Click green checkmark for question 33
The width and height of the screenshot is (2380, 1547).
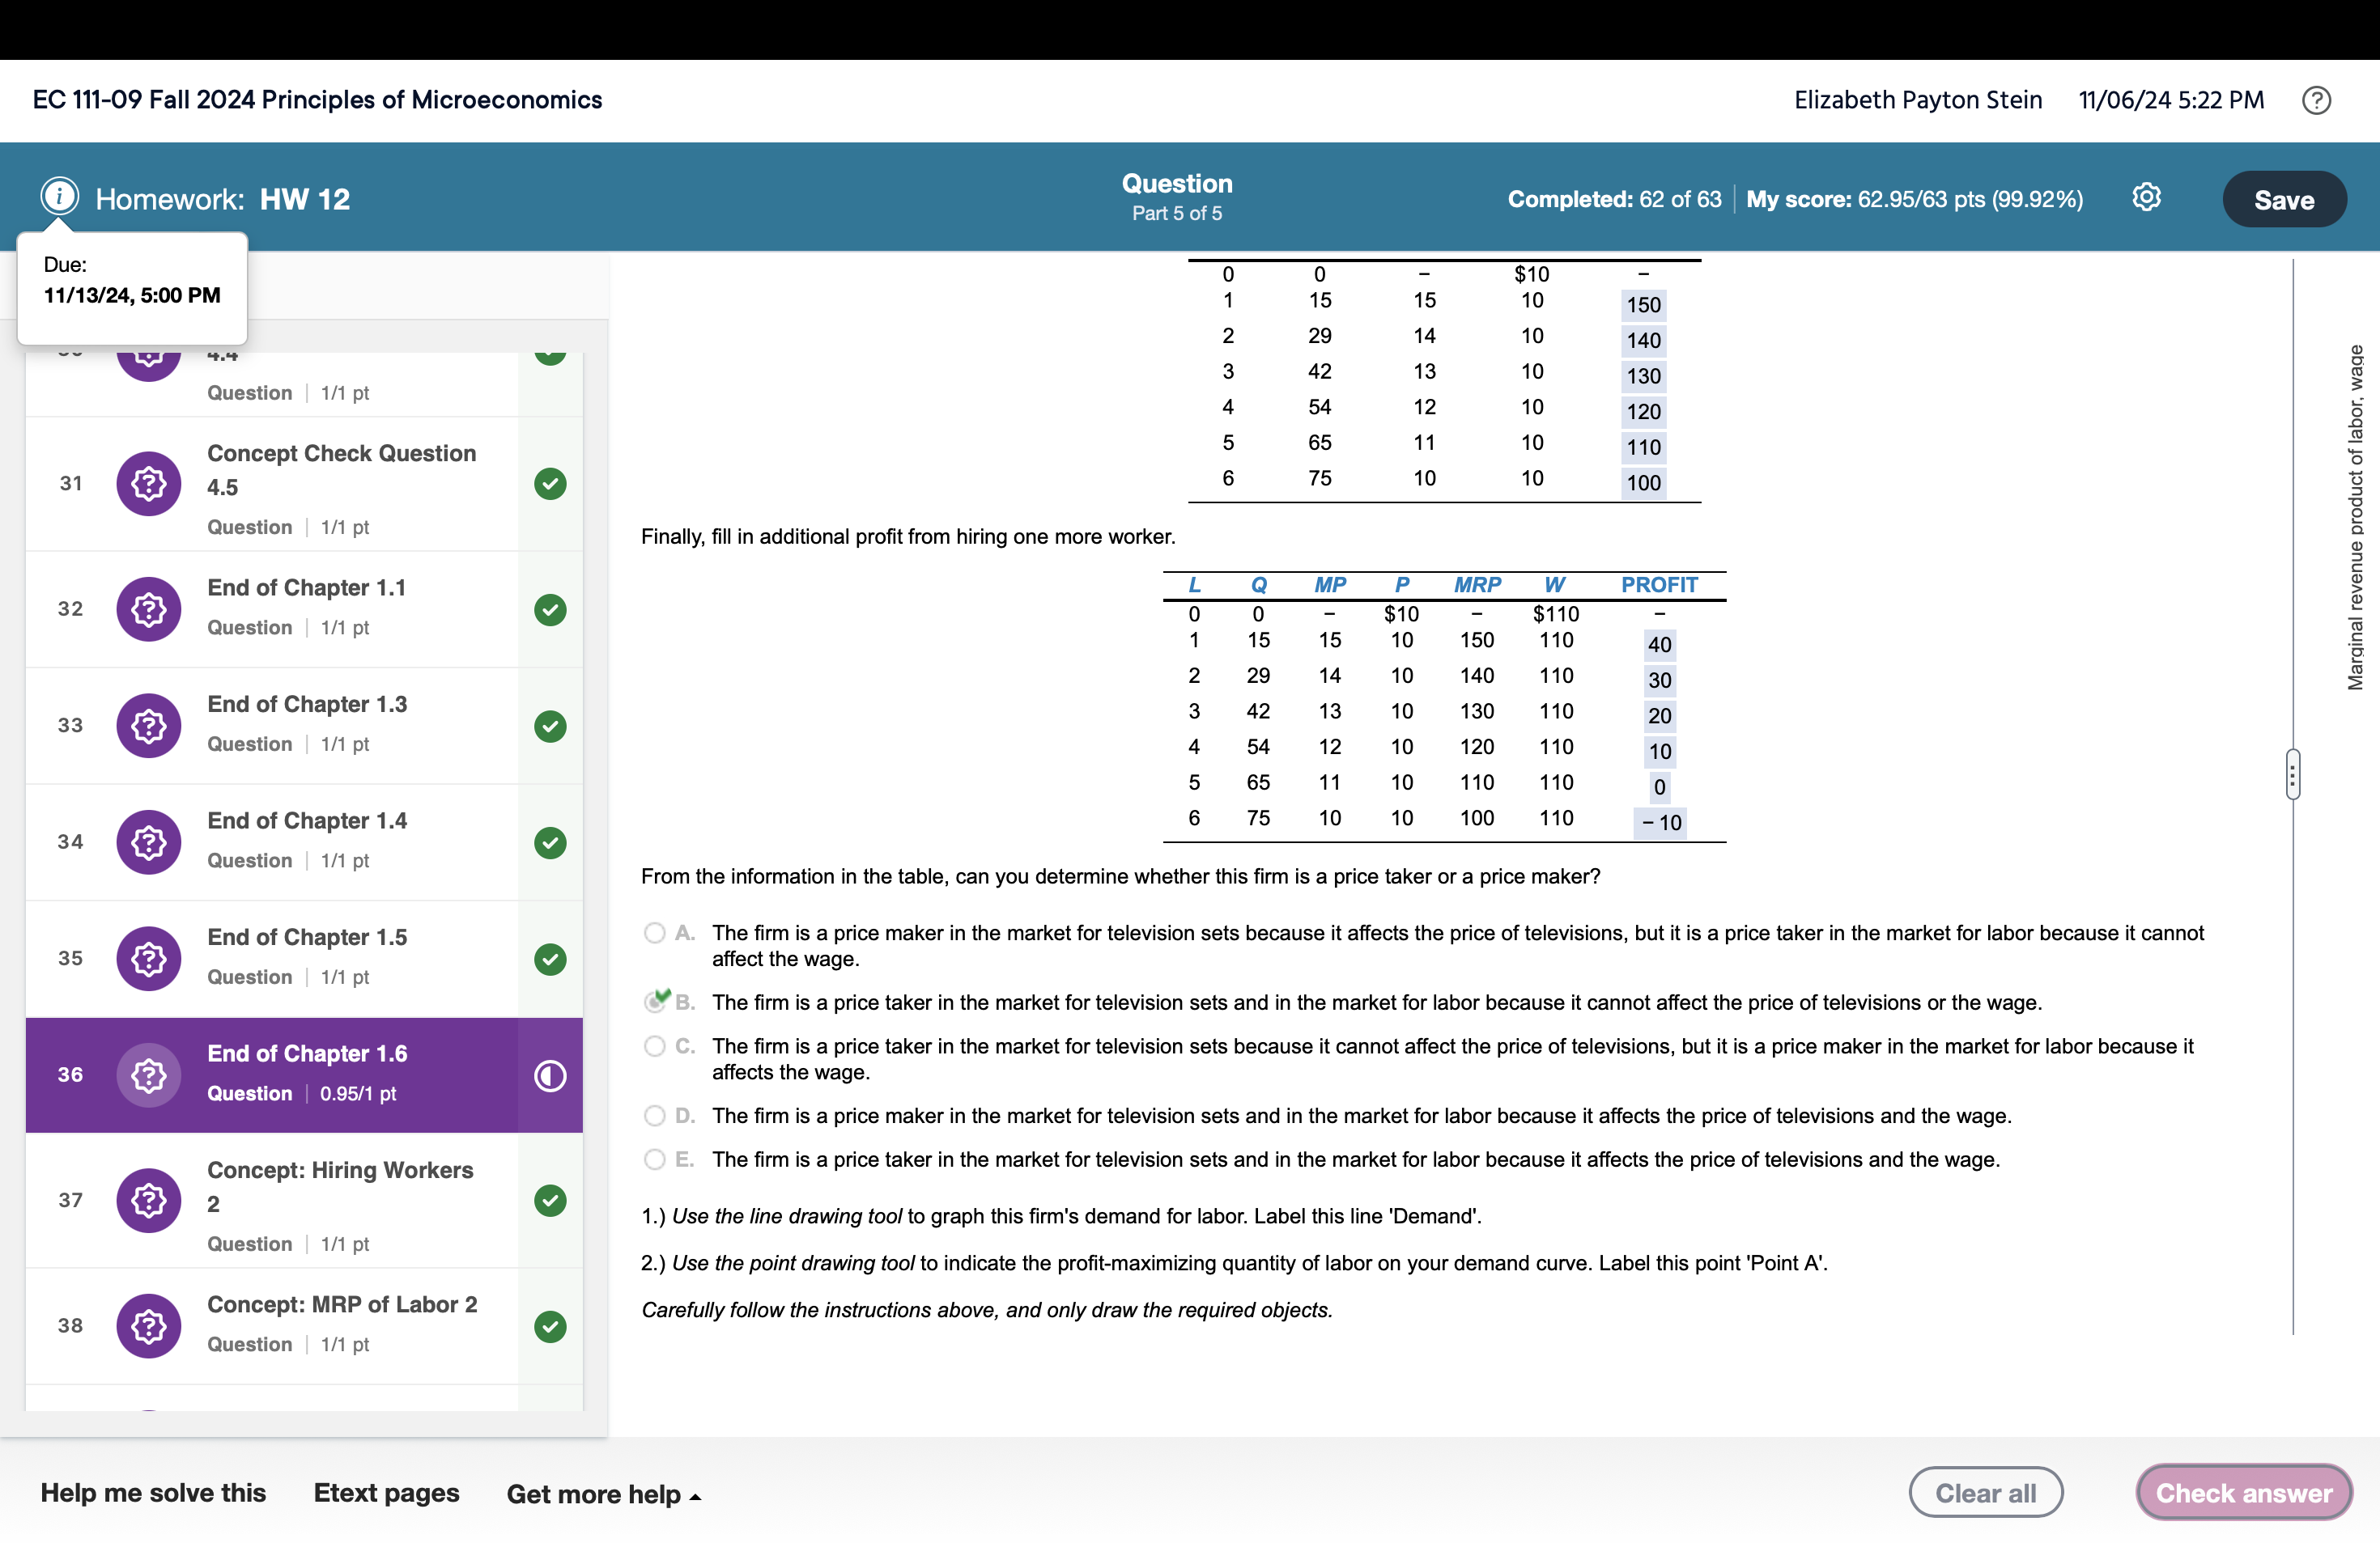(550, 726)
